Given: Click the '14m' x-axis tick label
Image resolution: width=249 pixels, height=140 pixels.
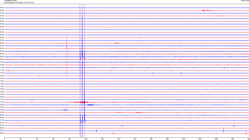Looking at the screenshot, I should click(119, 139).
